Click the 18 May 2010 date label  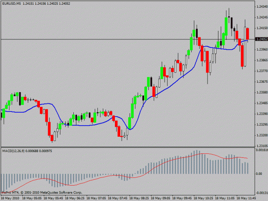coord(10,198)
